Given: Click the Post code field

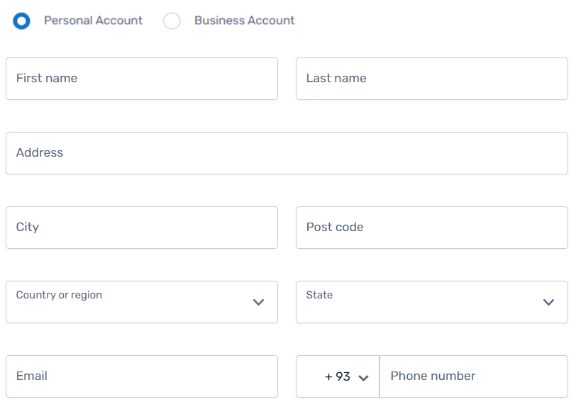Looking at the screenshot, I should (x=431, y=228).
